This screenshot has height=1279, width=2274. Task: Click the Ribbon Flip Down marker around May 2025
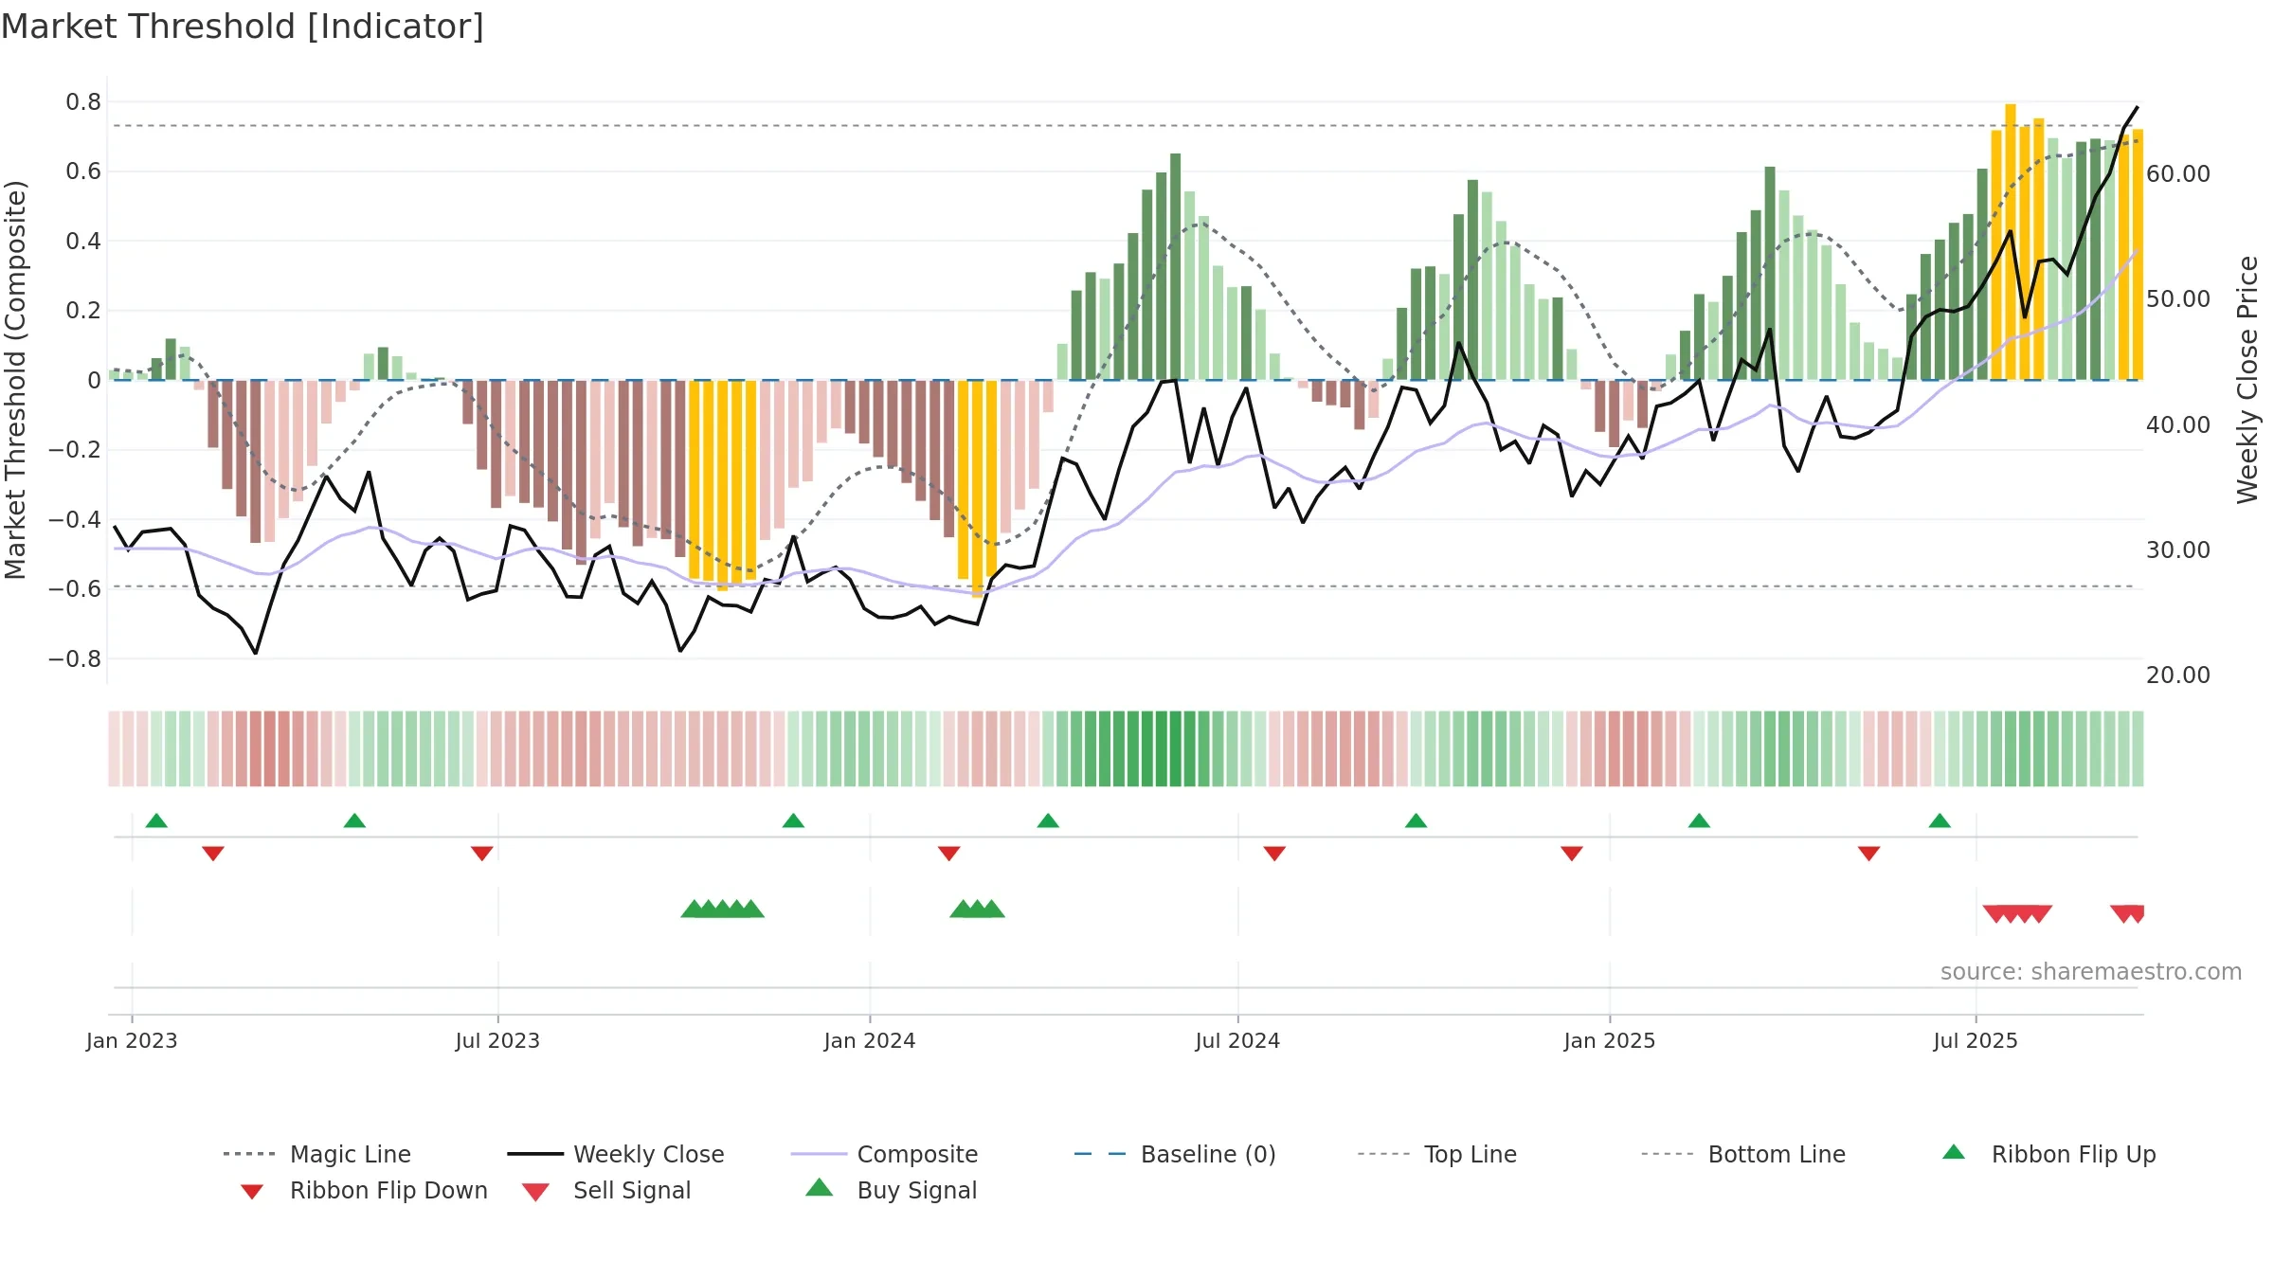point(1869,854)
